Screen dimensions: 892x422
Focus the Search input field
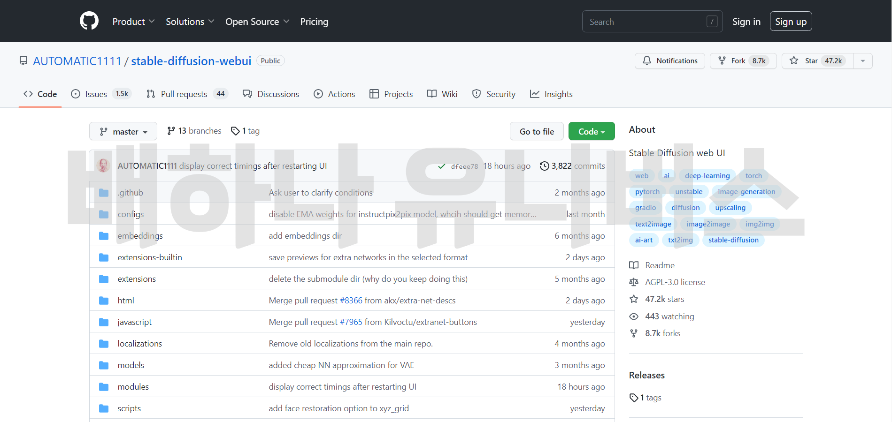click(652, 22)
